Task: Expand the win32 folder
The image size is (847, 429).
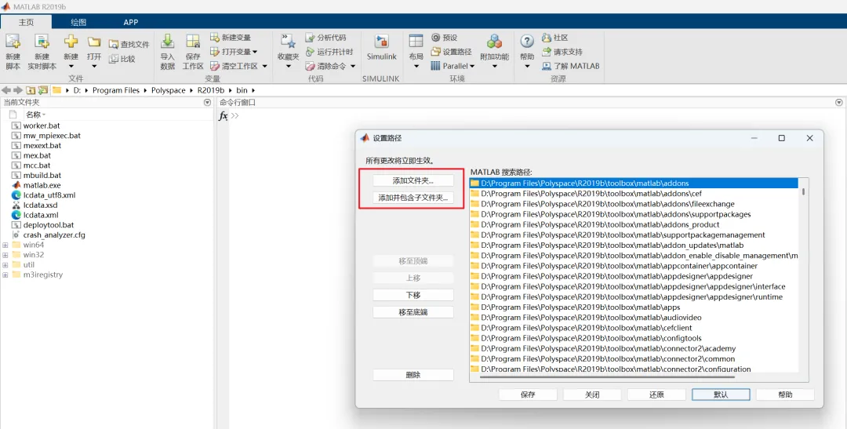Action: tap(5, 255)
